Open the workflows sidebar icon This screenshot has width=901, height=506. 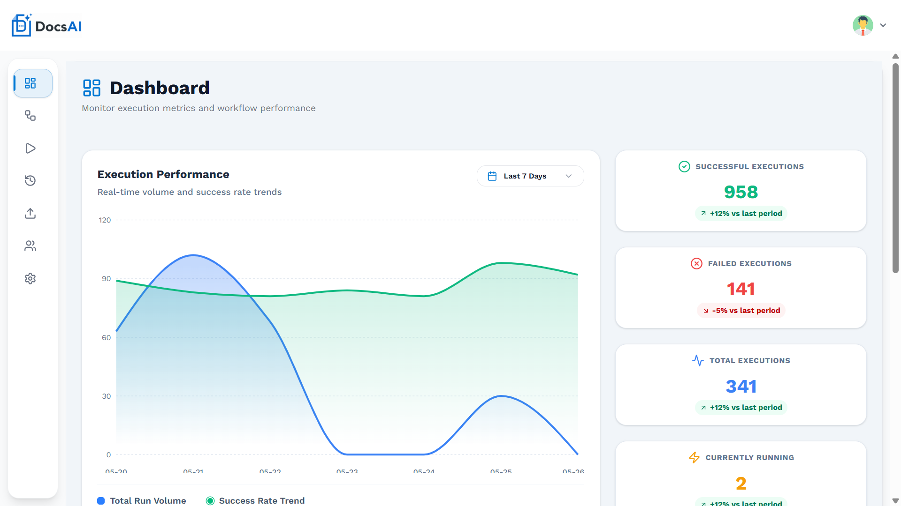(x=31, y=116)
